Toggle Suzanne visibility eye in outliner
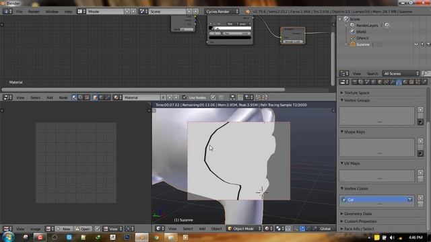The width and height of the screenshot is (431, 242). coord(416,44)
